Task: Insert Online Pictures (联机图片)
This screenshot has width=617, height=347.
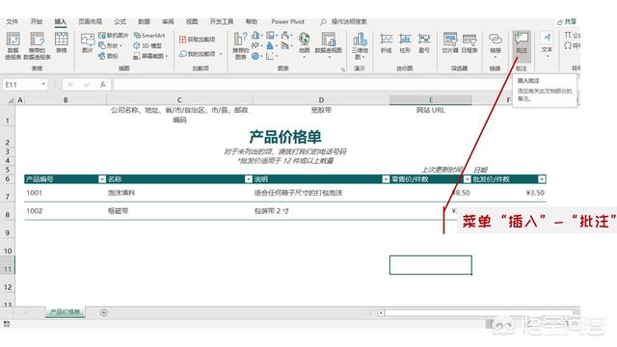Action: tap(114, 36)
